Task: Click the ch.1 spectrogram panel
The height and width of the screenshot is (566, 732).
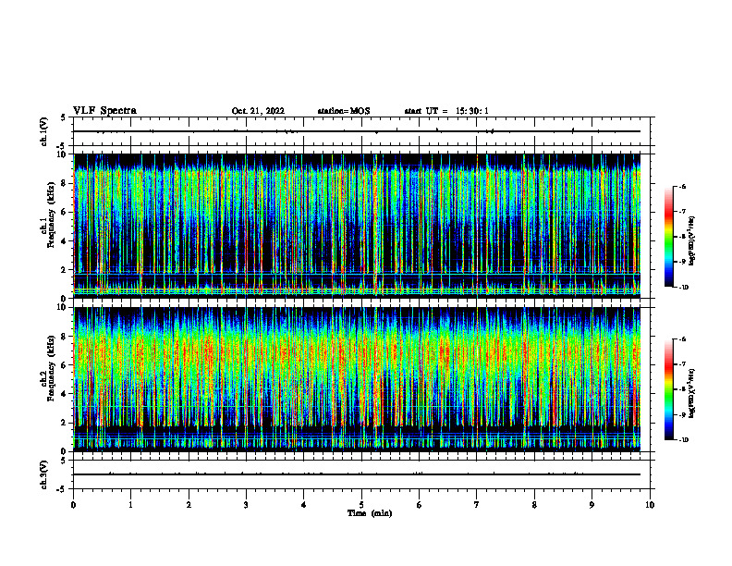Action: tap(357, 226)
